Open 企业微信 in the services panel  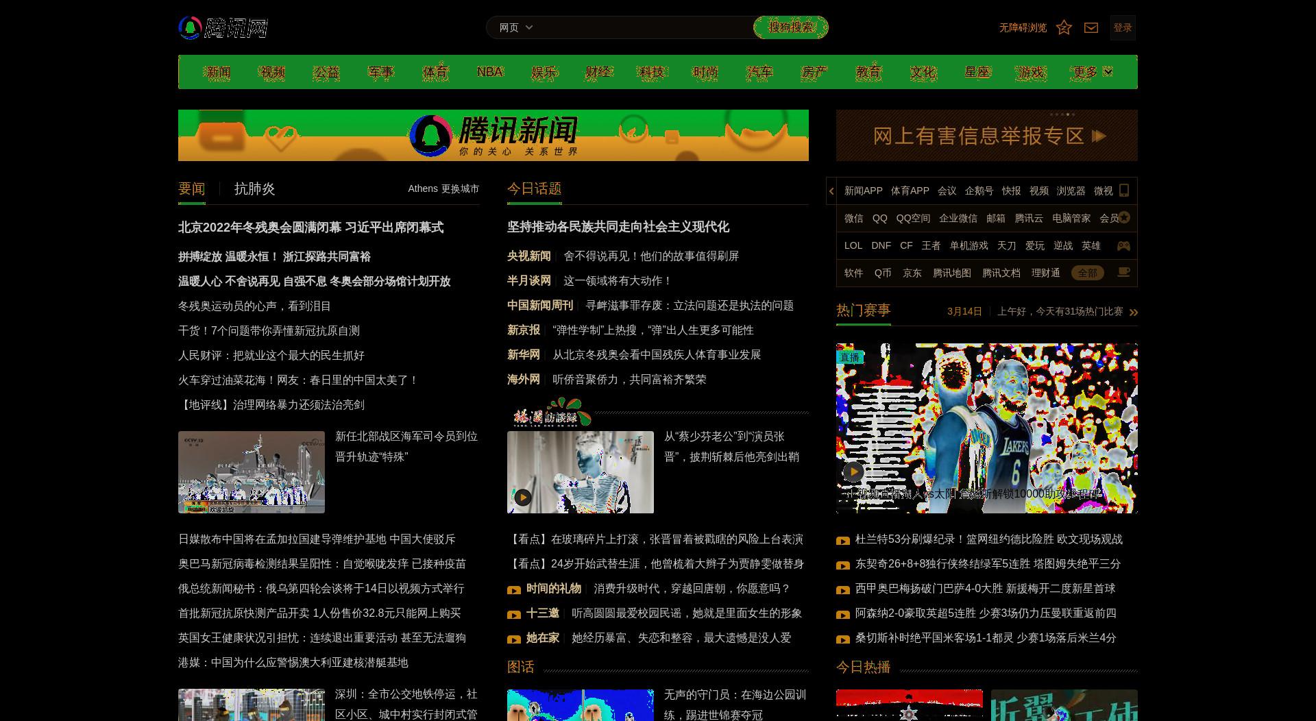coord(958,219)
